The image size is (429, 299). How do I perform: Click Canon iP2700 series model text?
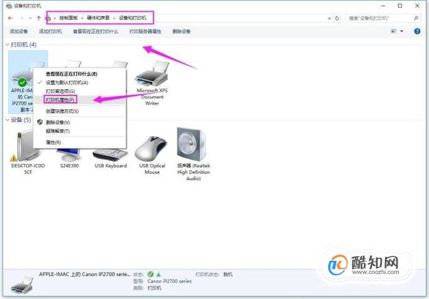pos(170,281)
